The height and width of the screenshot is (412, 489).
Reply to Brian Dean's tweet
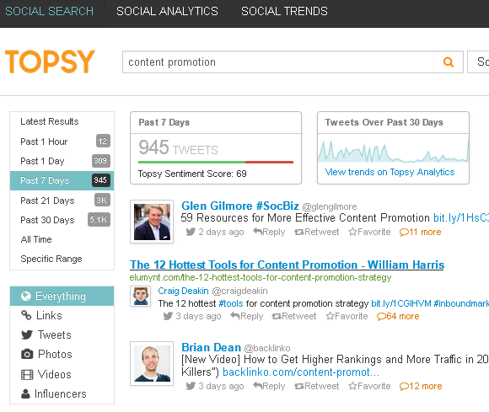click(x=269, y=386)
